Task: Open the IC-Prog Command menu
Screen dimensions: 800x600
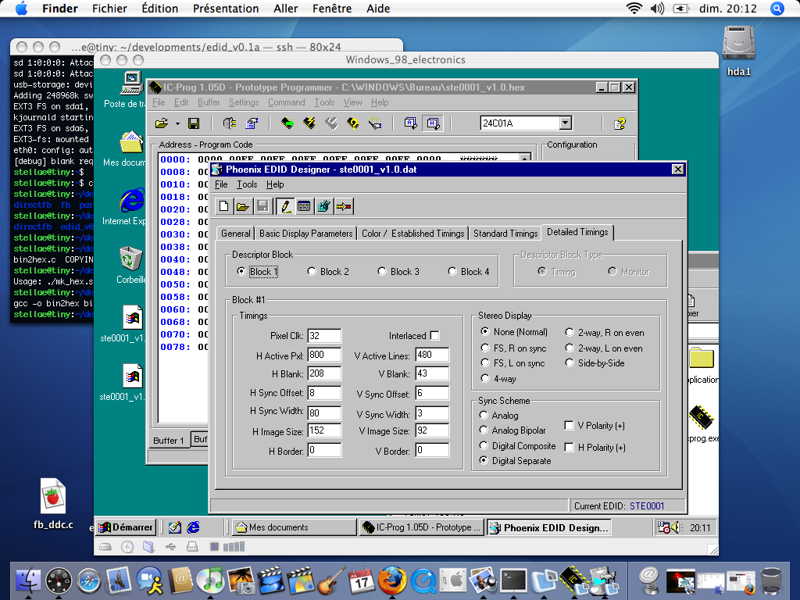Action: [286, 102]
